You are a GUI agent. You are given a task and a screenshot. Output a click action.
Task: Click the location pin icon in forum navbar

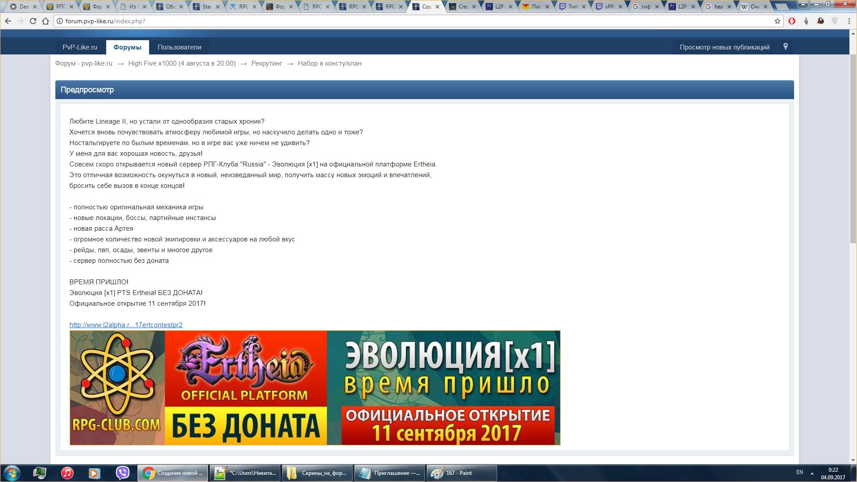pyautogui.click(x=786, y=46)
